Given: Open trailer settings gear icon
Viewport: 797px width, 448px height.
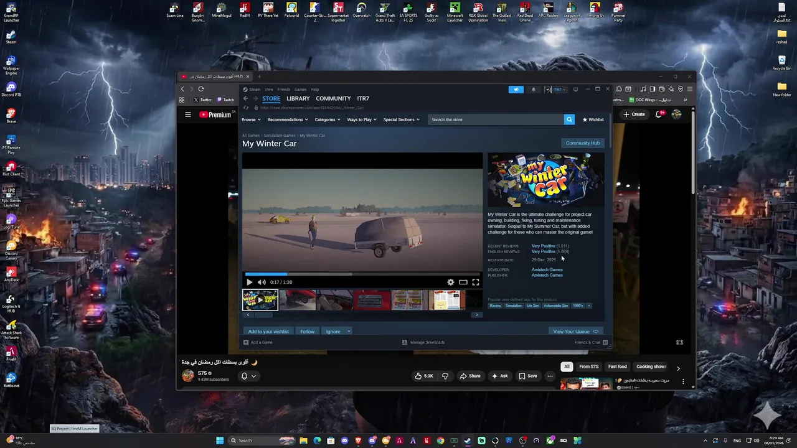Looking at the screenshot, I should pyautogui.click(x=451, y=282).
